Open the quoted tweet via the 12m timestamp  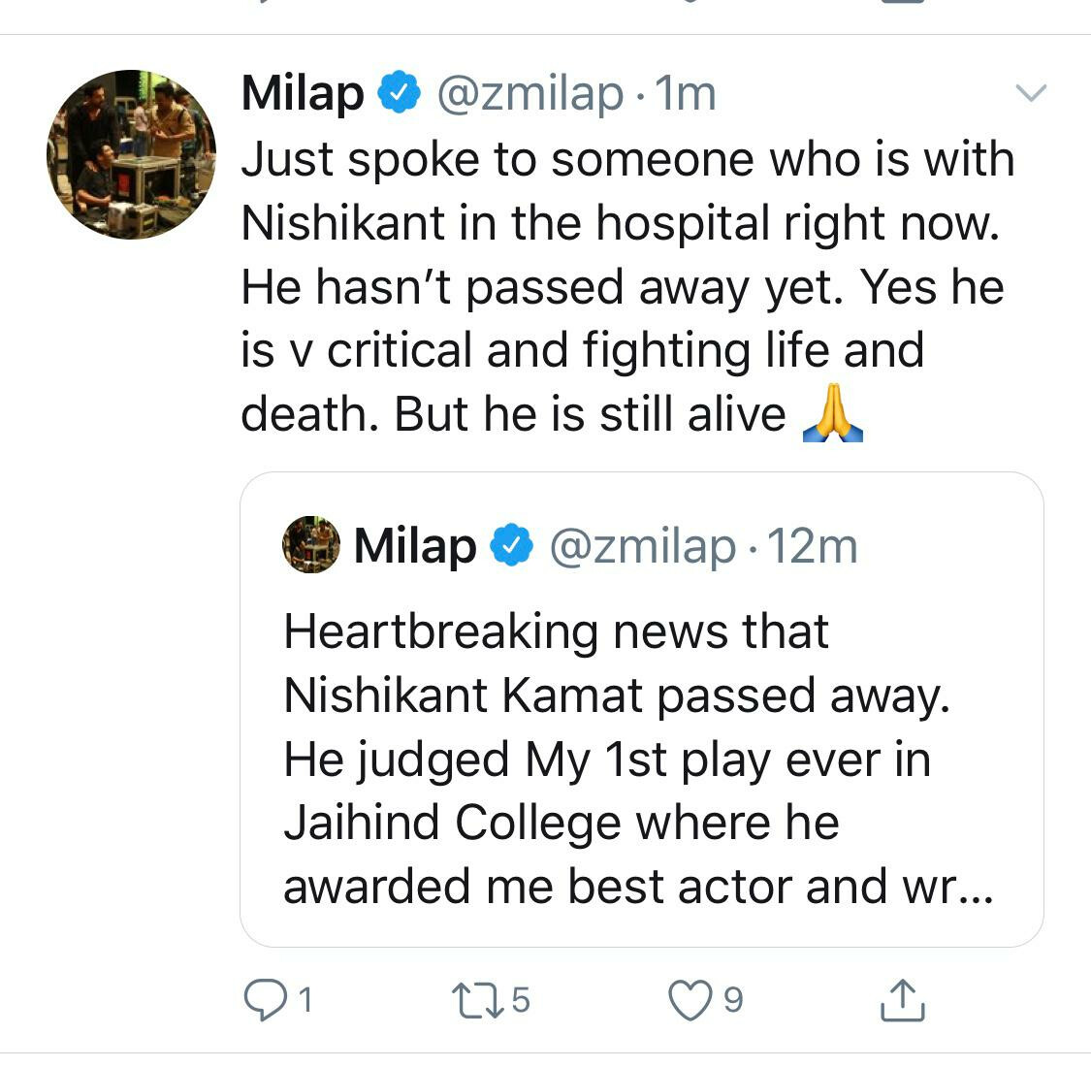point(813,546)
